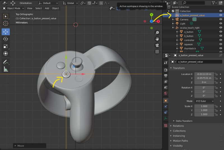Image resolution: width=224 pixels, height=150 pixels.
Task: Click the Scale X value field
Action: 204,106
